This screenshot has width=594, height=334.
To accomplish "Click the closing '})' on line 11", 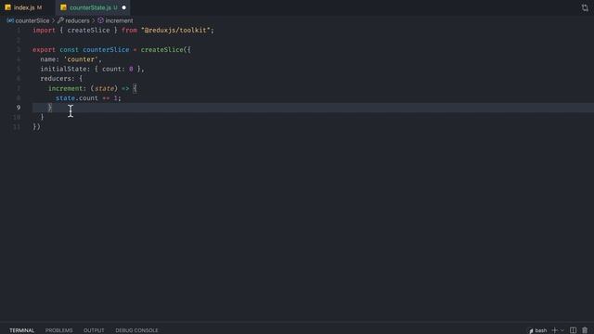I will 36,127.
